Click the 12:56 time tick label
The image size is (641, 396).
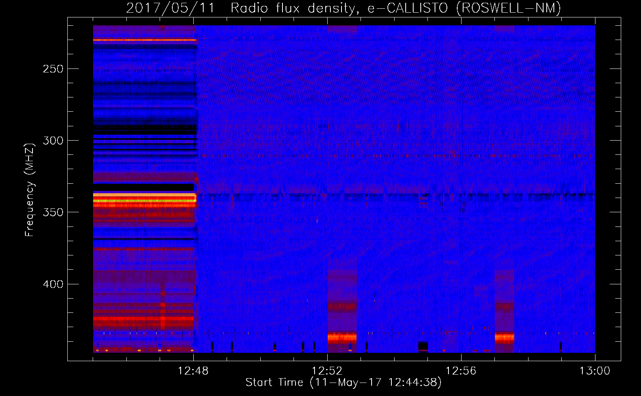(461, 371)
